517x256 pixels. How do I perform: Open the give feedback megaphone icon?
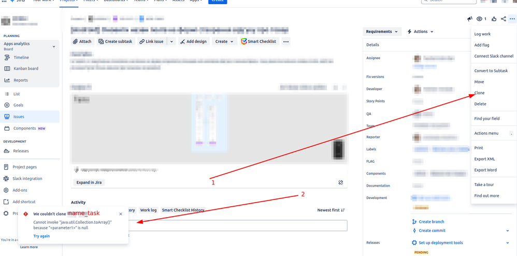[470, 19]
